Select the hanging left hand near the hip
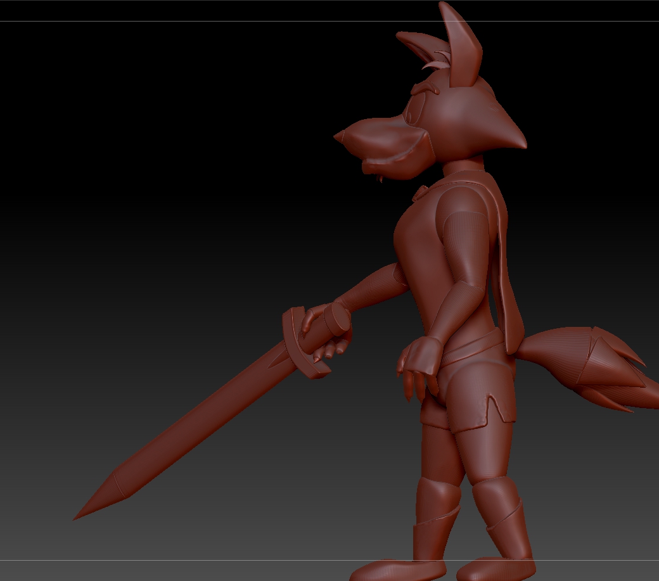The height and width of the screenshot is (581, 659). tap(418, 366)
